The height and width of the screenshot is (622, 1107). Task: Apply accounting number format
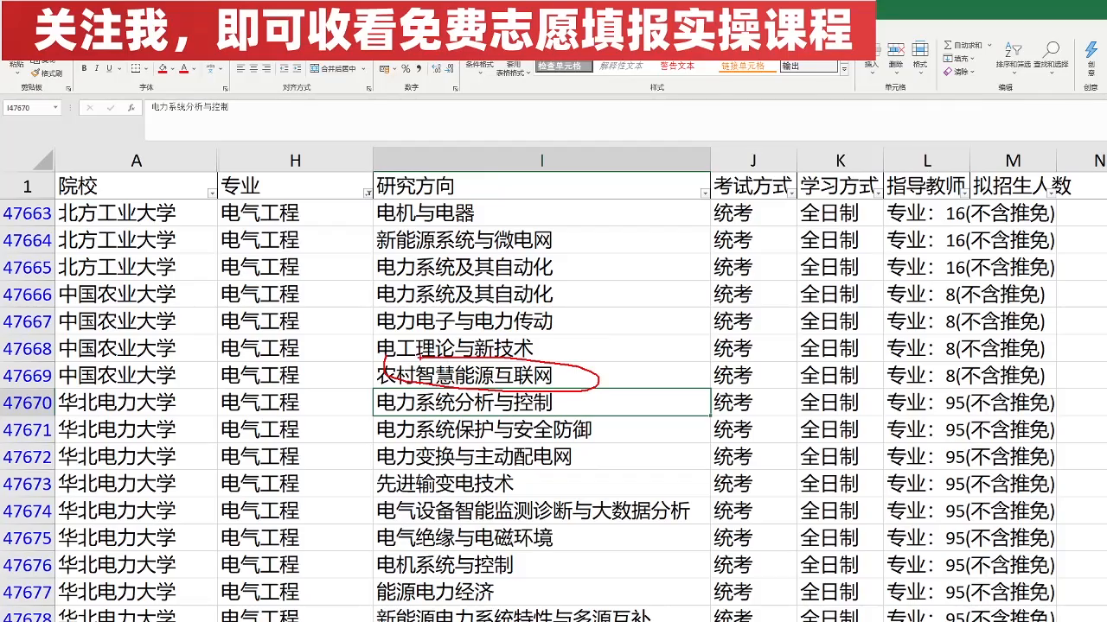[x=384, y=68]
